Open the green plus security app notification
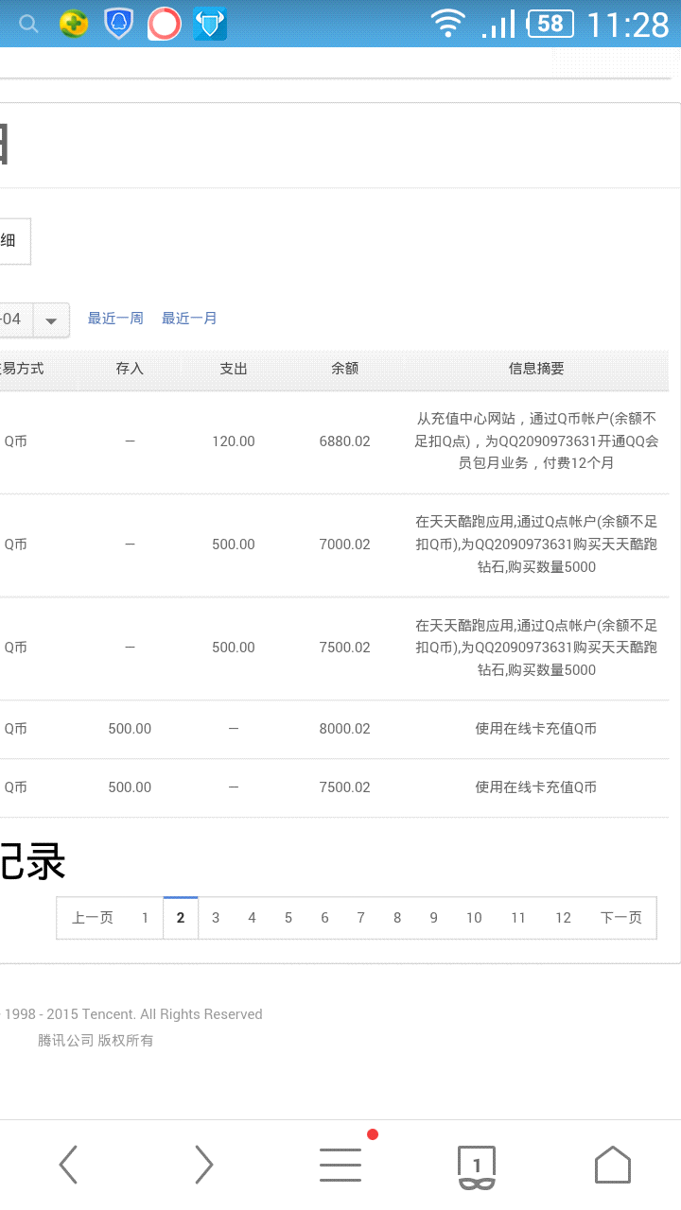Screen dimensions: 681x1210 point(74,24)
